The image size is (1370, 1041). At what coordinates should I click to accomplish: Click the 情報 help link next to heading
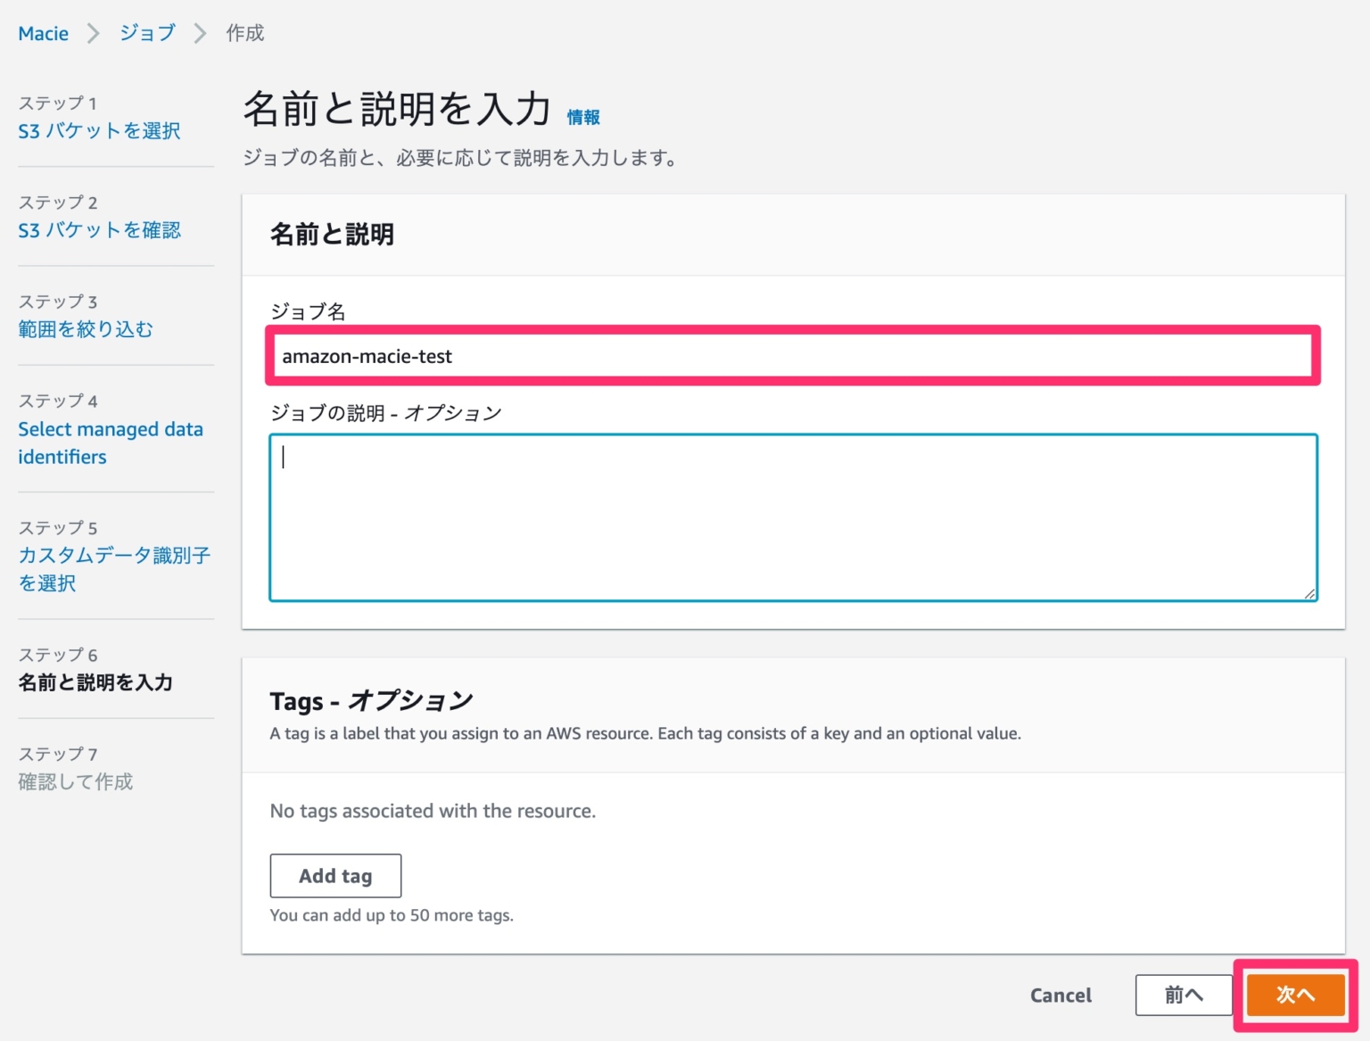583,116
